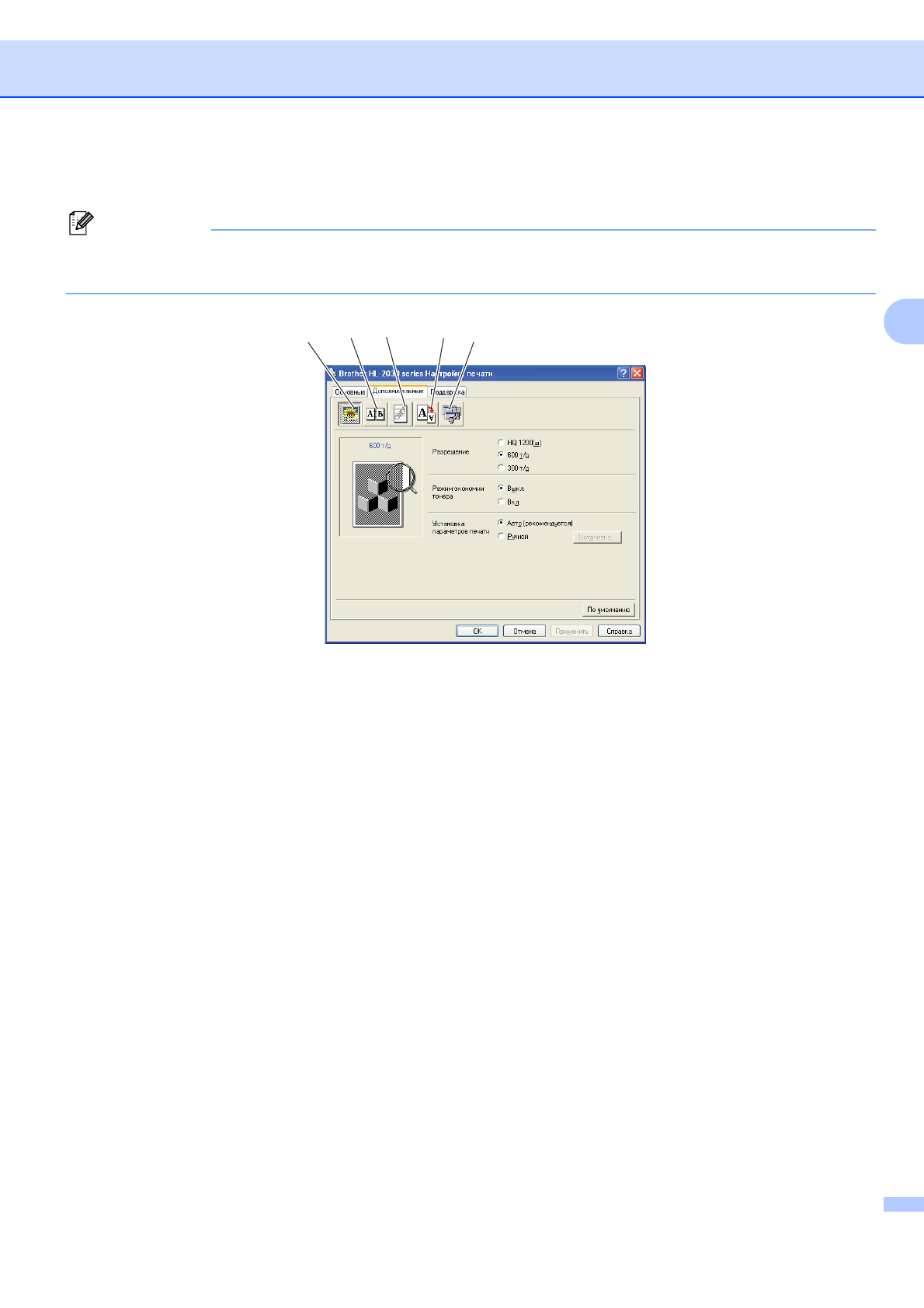Select 600 т/д resolution radio button

[x=501, y=455]
